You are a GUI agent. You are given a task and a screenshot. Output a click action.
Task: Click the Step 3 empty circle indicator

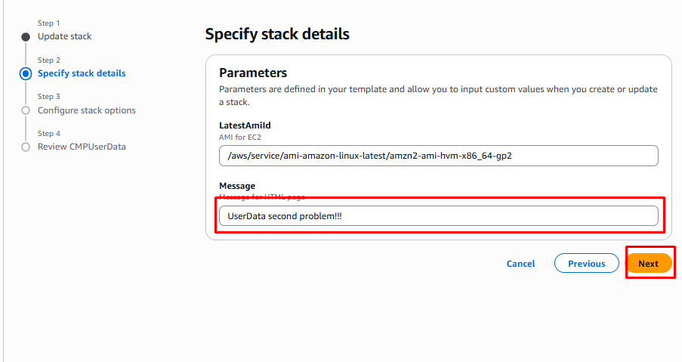click(x=26, y=110)
